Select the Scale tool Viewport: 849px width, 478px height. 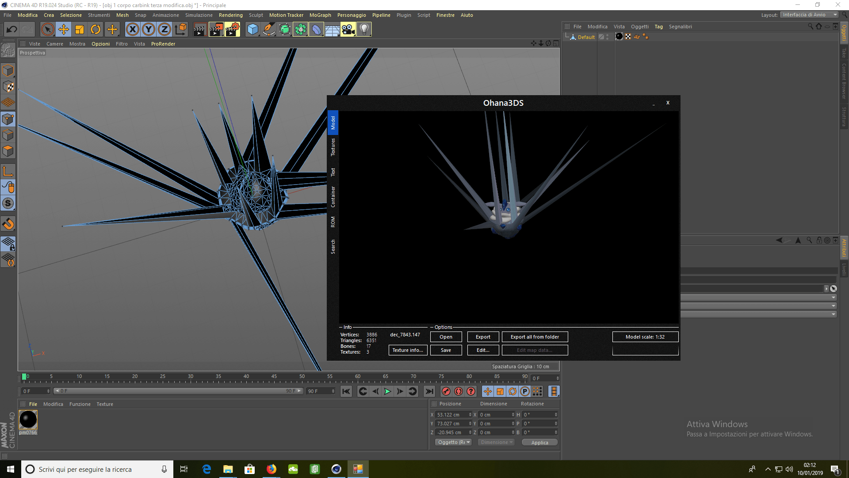coord(80,30)
